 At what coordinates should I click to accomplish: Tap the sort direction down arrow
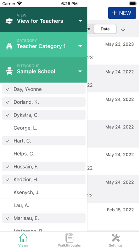coord(123,29)
